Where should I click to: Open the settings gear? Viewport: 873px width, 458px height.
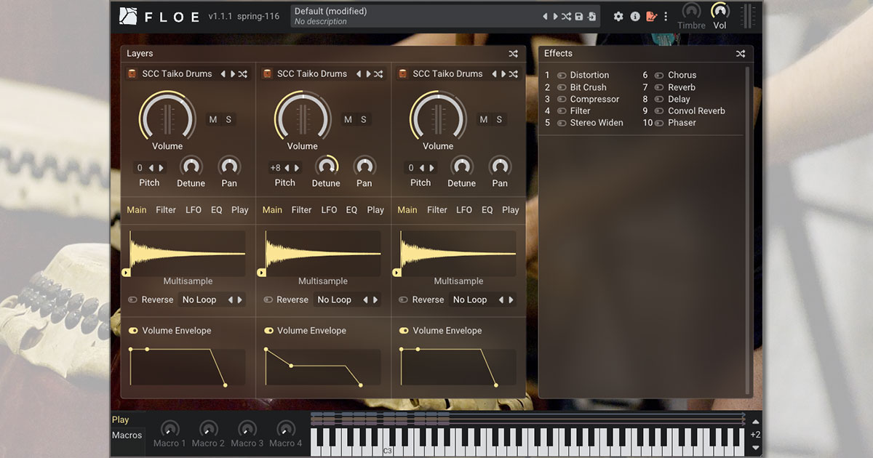[618, 17]
